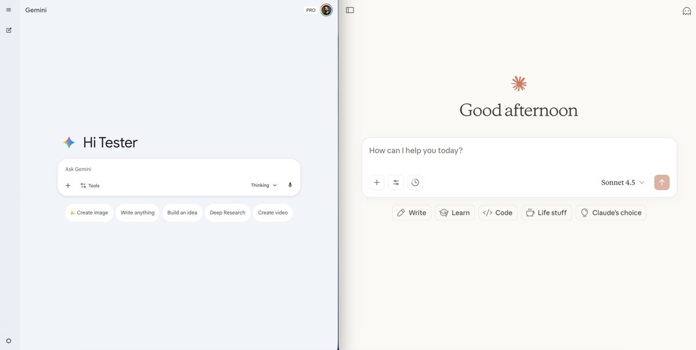Viewport: 696px width, 350px height.
Task: Choose the Create image suggestion
Action: 89,212
